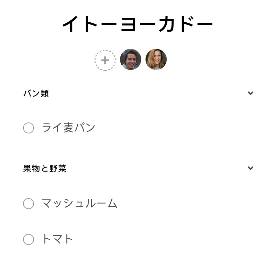Click the chevron icon beside 果物と野菜
The width and height of the screenshot is (275, 270).
click(x=251, y=168)
